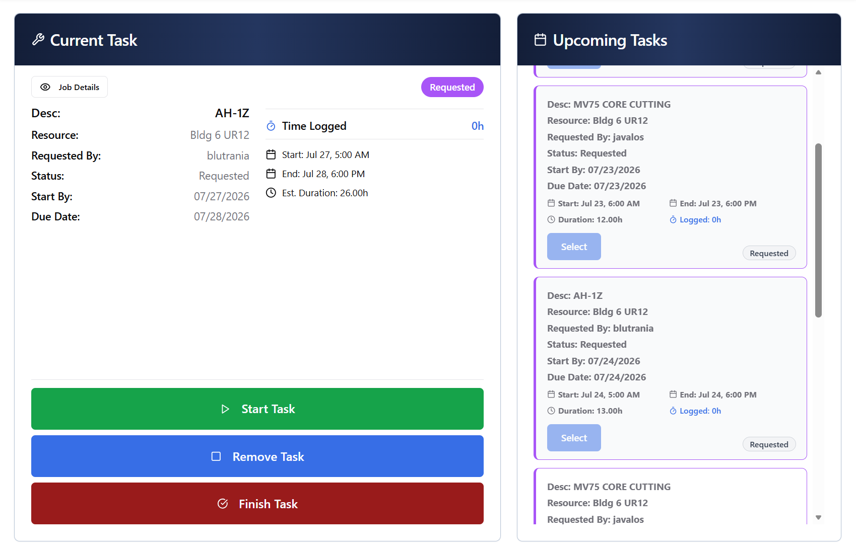Screen dimensions: 856x555
Task: Click stopwatch icon in Jul 23 card's Logged: 0h
Action: [673, 219]
